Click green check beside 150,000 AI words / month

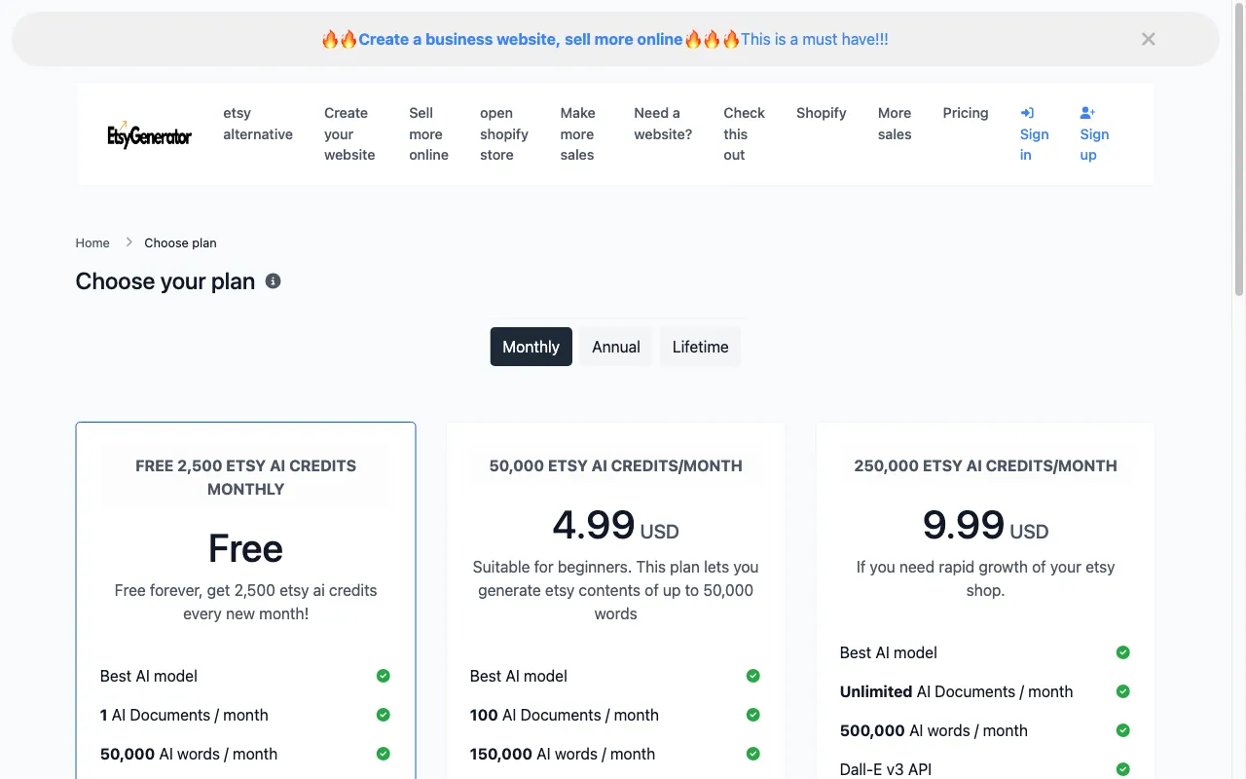[753, 754]
